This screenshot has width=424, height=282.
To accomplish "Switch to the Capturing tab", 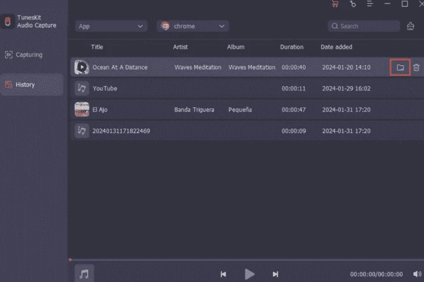I will [x=28, y=55].
